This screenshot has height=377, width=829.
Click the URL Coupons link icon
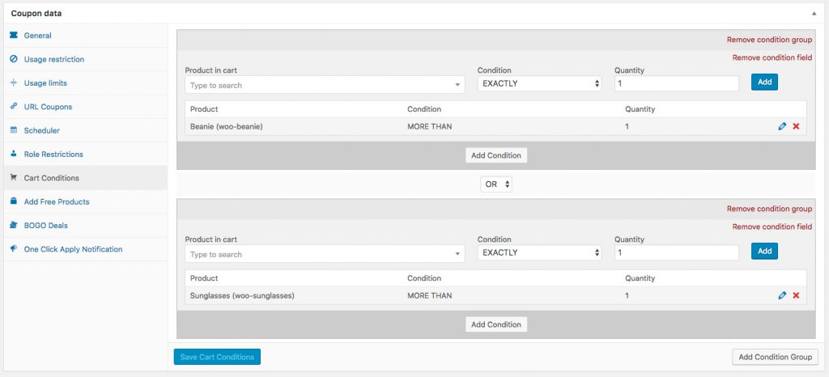coord(14,107)
